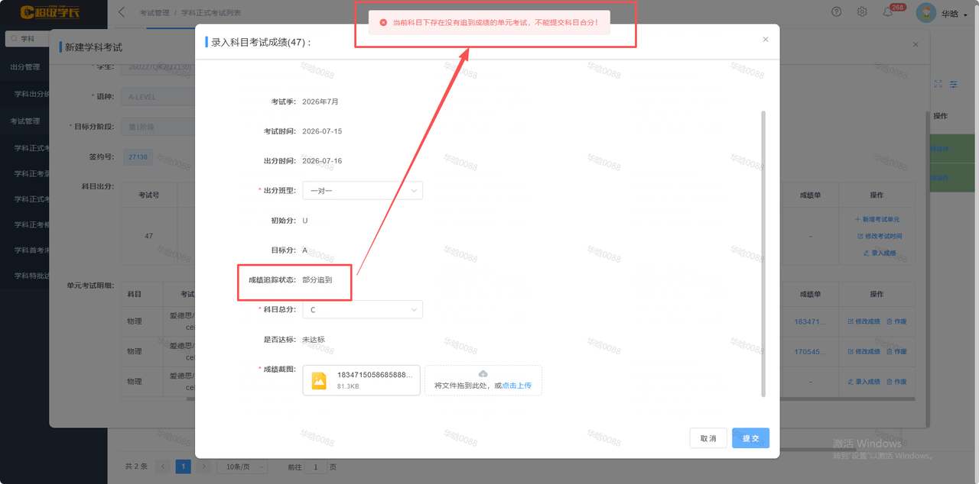
Task: Click the 提交 submit button
Action: coord(750,438)
